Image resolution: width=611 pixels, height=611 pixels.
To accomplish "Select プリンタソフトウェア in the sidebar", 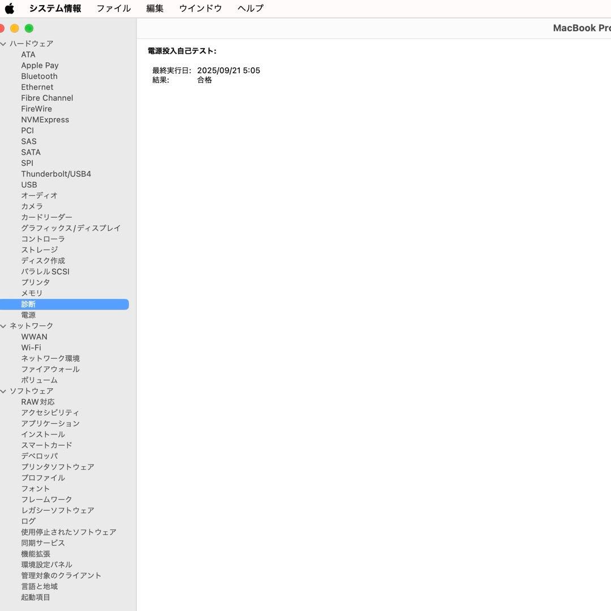I will [x=58, y=467].
